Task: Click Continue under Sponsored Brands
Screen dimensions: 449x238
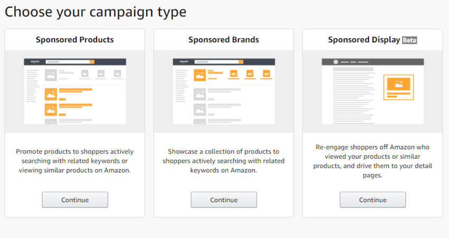Action: point(224,199)
